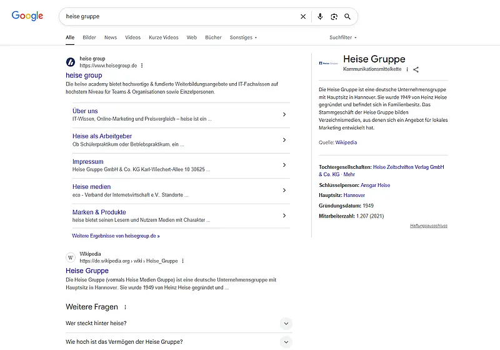Image resolution: width=500 pixels, height=350 pixels.
Task: Open Heise Zeitschriften Verlag GmbH & Co. KG link
Action: (x=381, y=171)
